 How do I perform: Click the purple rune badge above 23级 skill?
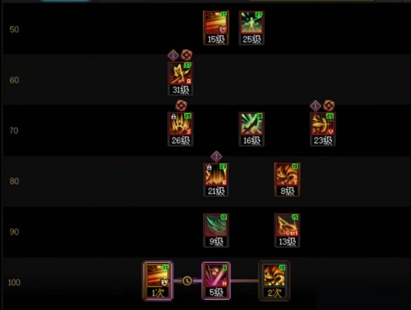pos(315,105)
